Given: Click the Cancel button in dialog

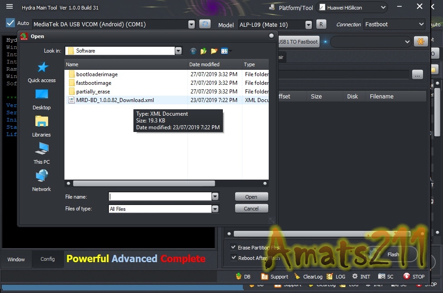Looking at the screenshot, I should [x=251, y=209].
